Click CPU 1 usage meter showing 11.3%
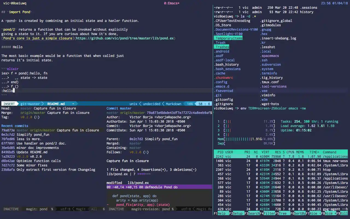Viewport: 350px width, 219px height. click(246, 121)
